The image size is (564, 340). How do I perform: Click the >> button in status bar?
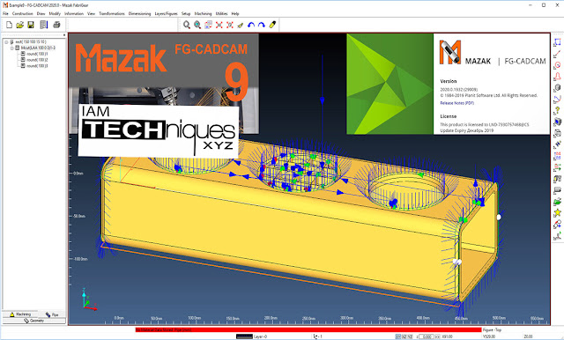pyautogui.click(x=437, y=336)
